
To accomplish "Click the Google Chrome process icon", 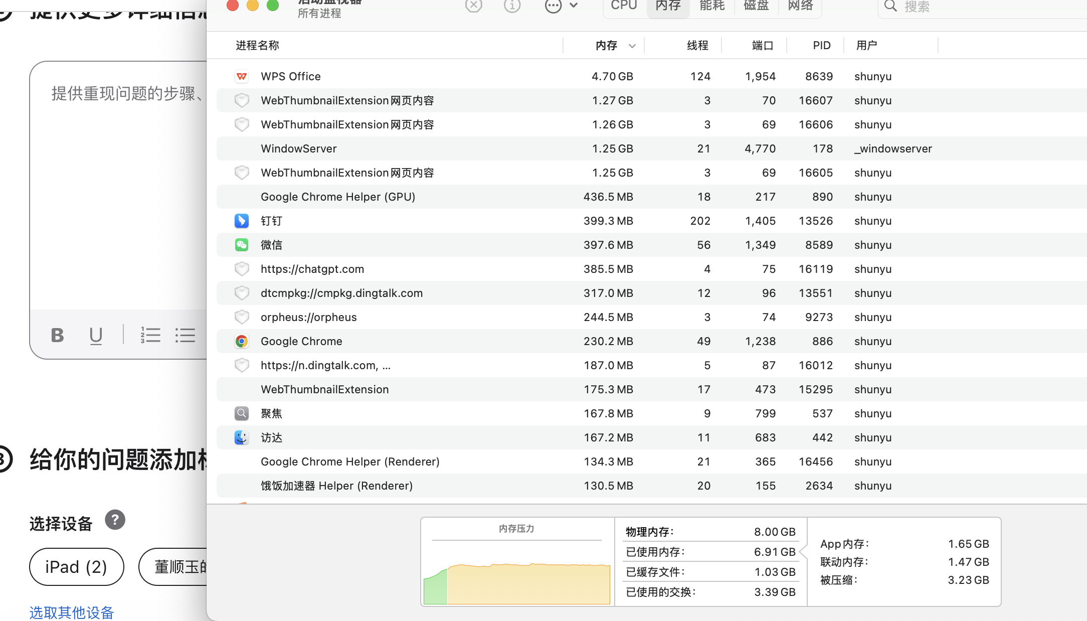I will 242,341.
